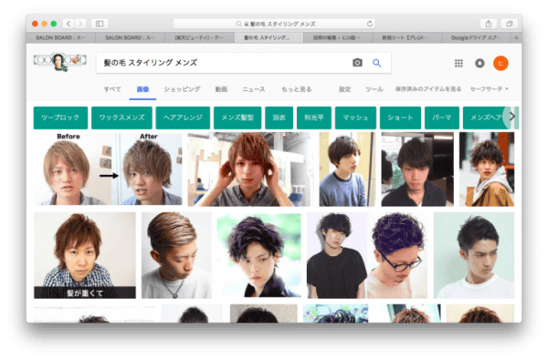
Task: Select the 動画 search tab
Action: pos(221,89)
